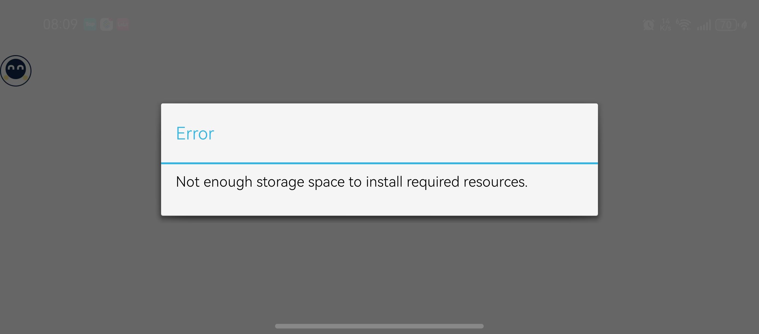
Task: Click the word 'resources.' in the error message
Action: (495, 182)
